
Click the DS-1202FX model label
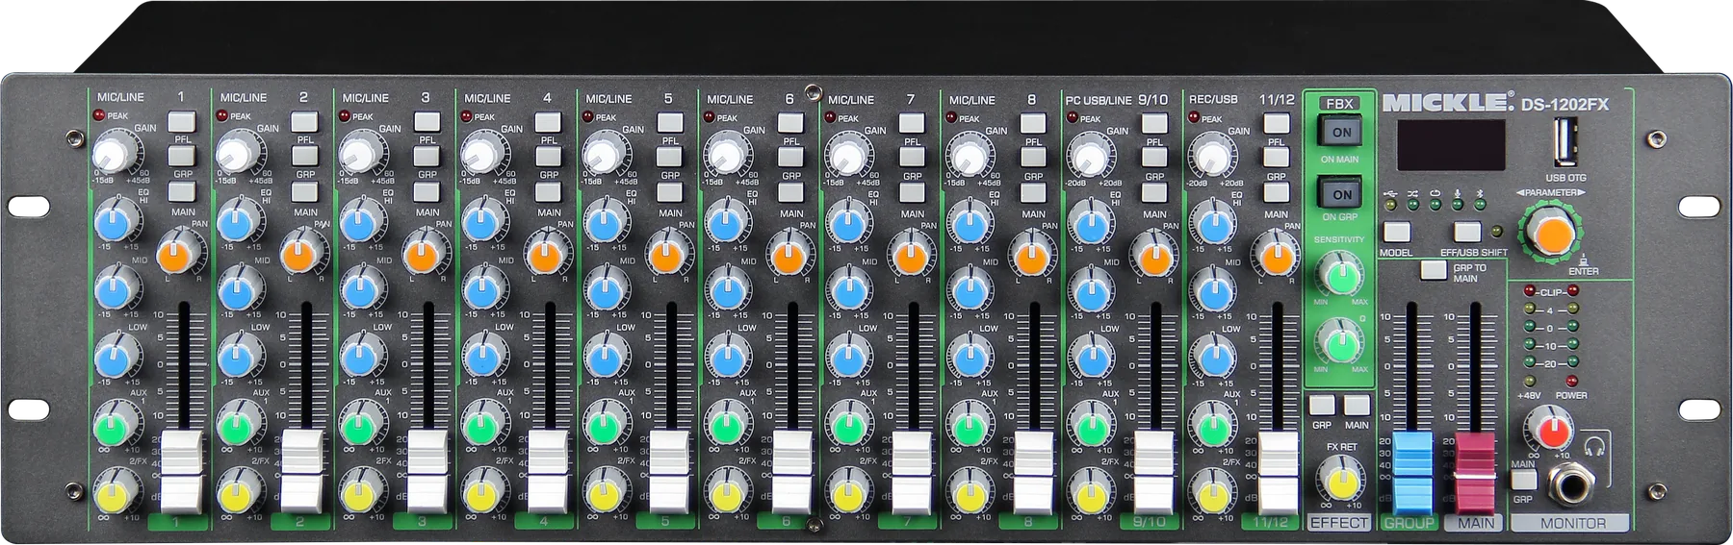click(x=1565, y=103)
